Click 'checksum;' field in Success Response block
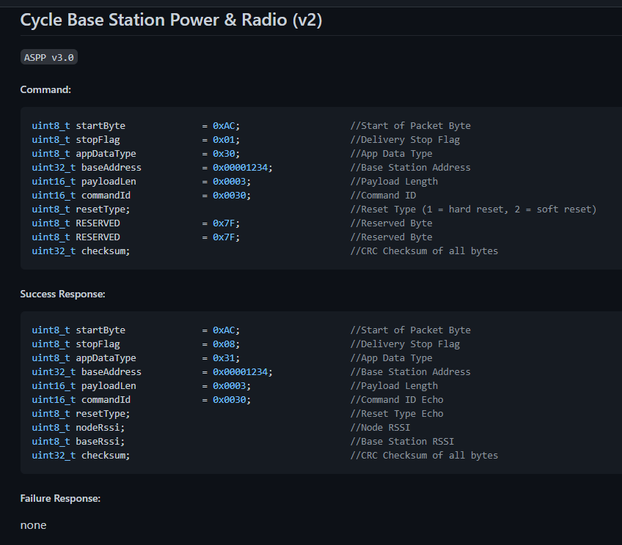 [106, 456]
